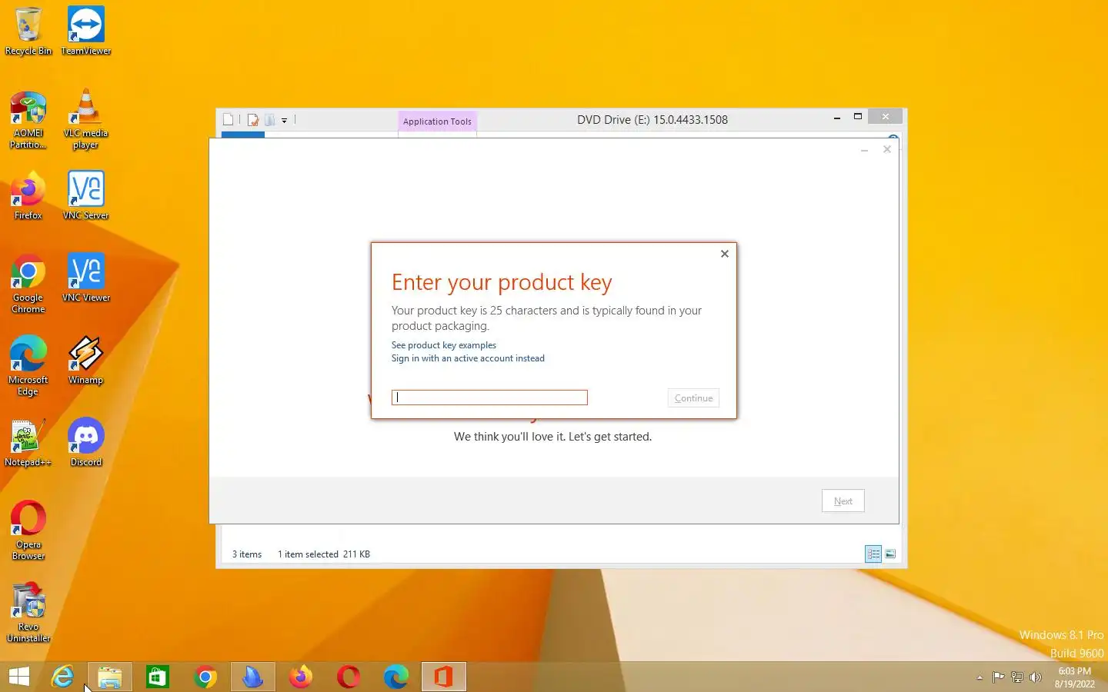Open Windows Store from taskbar
The height and width of the screenshot is (692, 1108).
pyautogui.click(x=158, y=677)
